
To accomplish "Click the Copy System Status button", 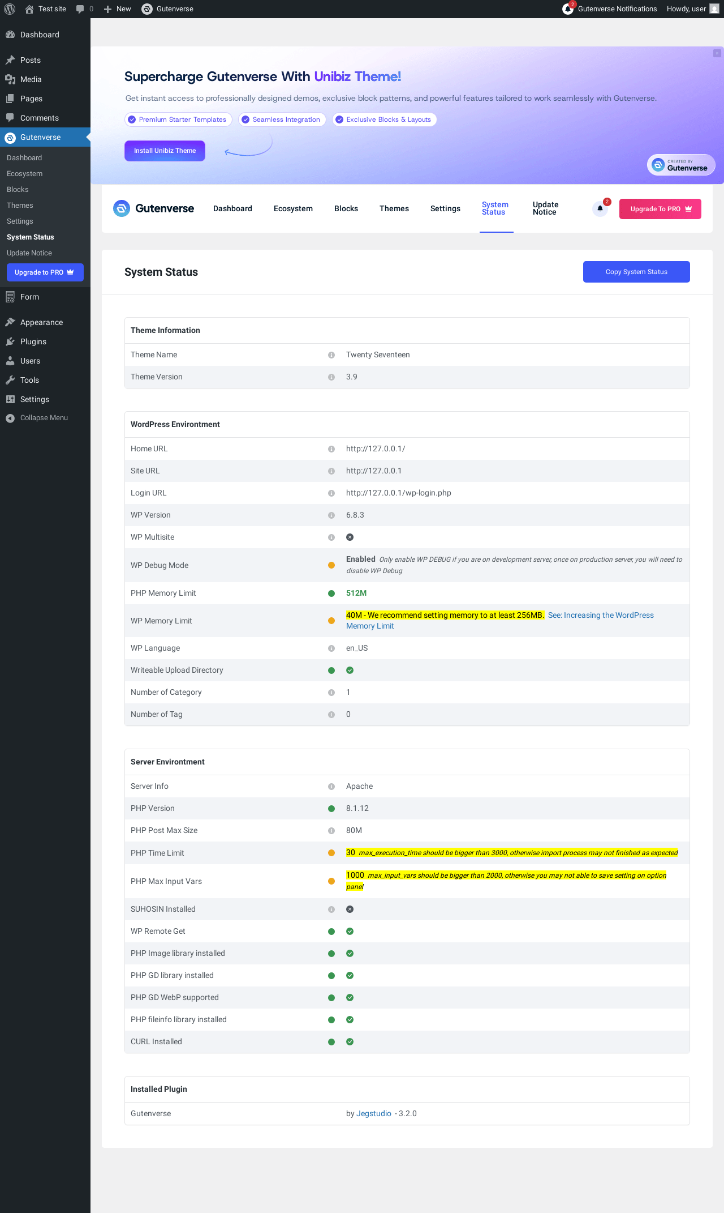I will pos(636,272).
